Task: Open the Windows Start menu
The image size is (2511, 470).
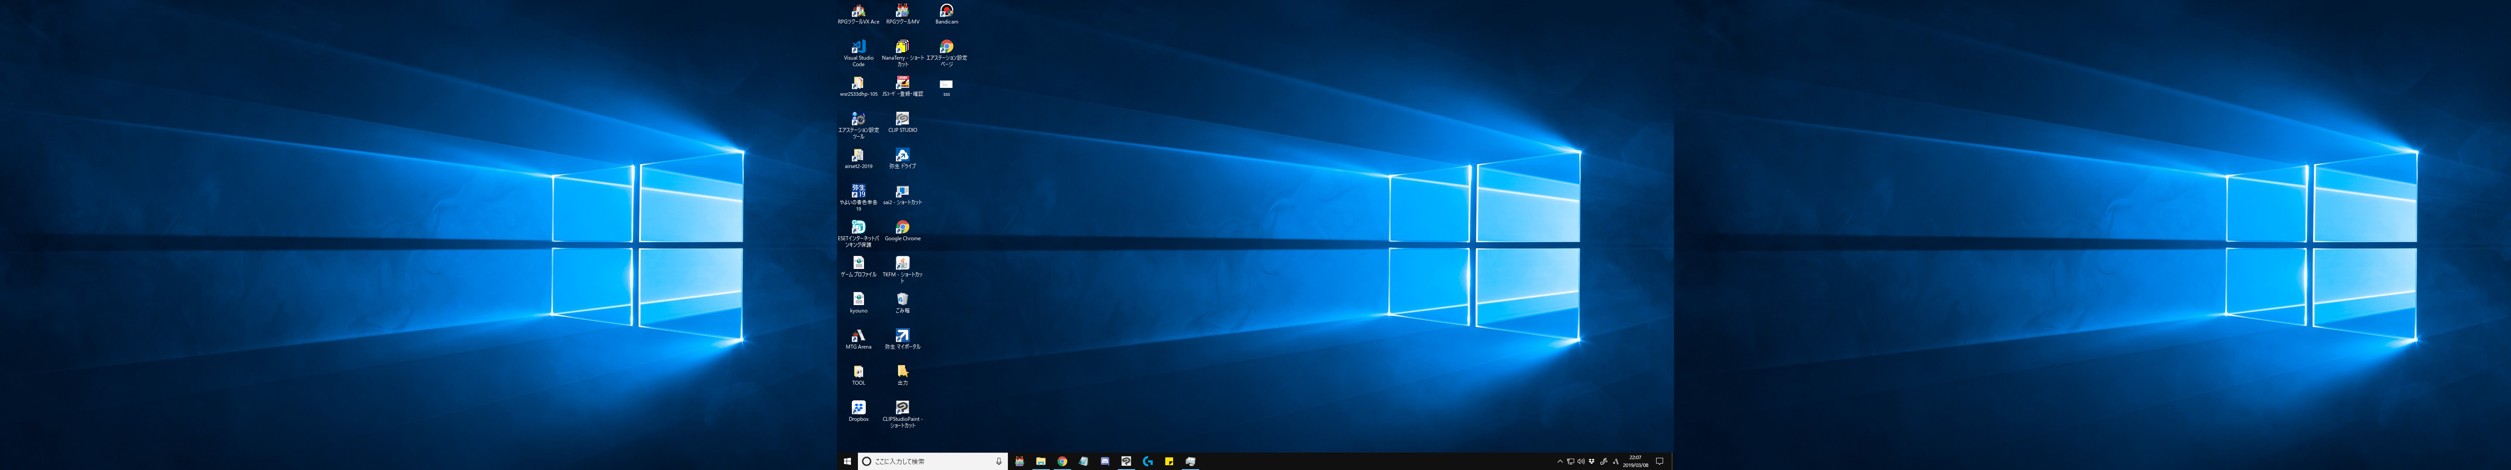Action: 847,461
